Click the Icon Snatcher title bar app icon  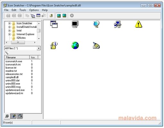coord(5,5)
